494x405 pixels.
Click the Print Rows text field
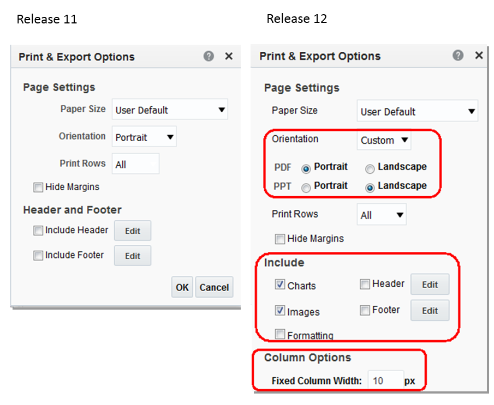[135, 164]
